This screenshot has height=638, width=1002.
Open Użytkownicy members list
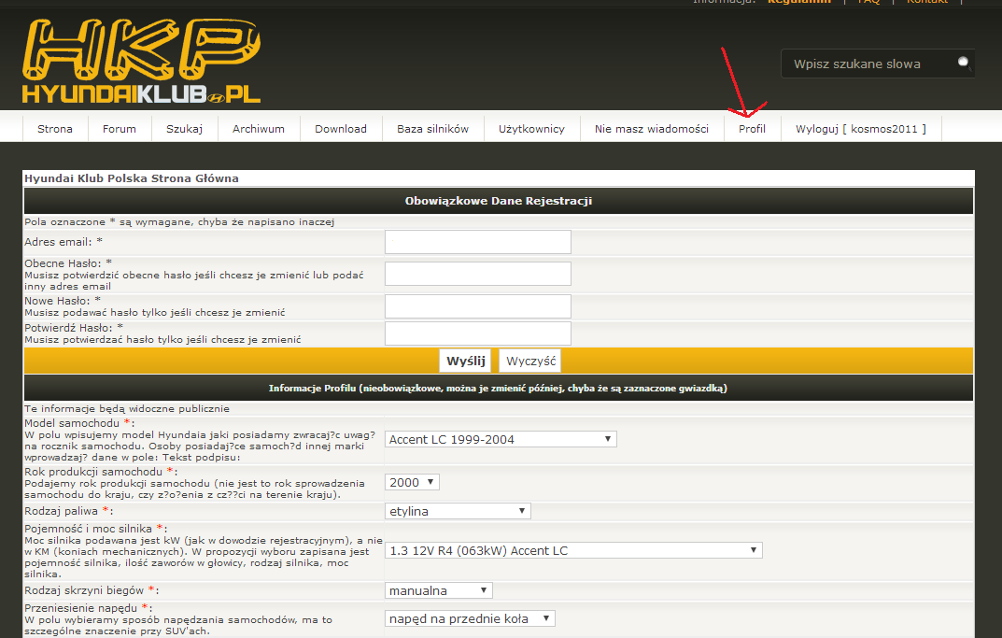pyautogui.click(x=531, y=129)
